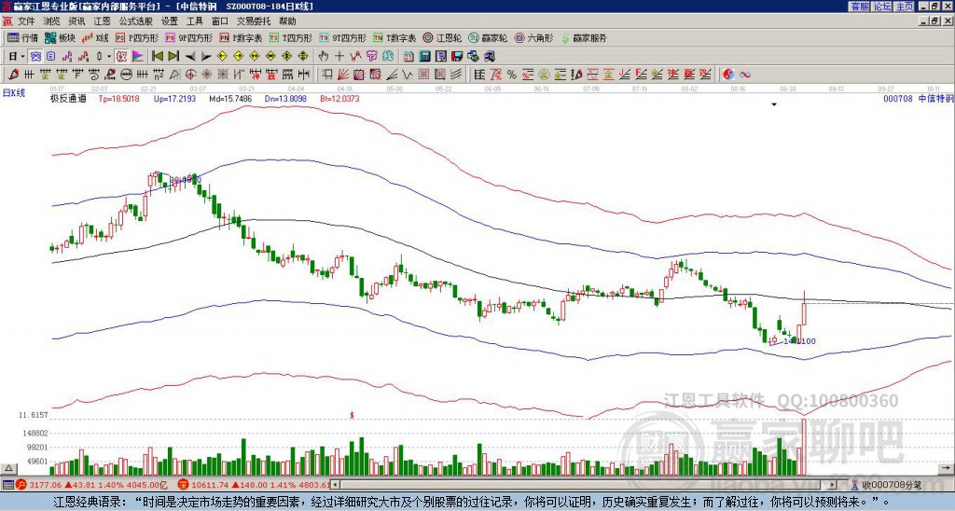Click the red fan lines icon

(343, 75)
